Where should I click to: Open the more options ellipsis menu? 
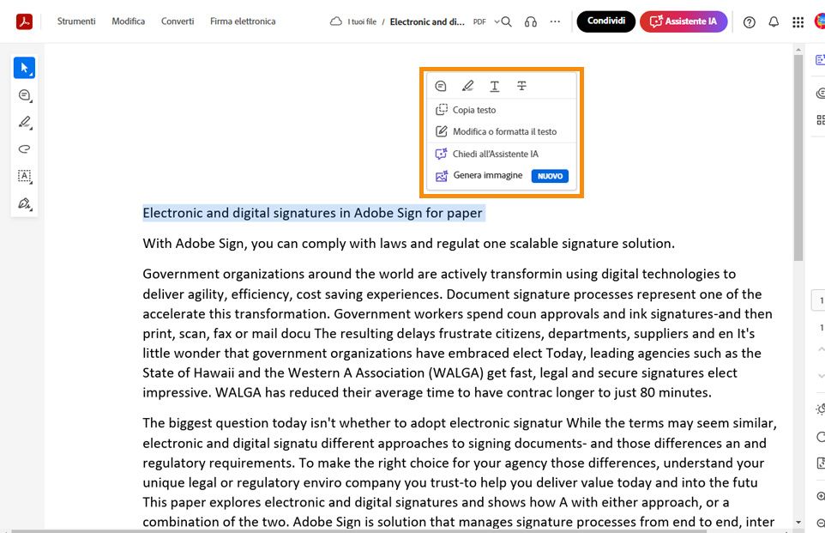point(555,21)
